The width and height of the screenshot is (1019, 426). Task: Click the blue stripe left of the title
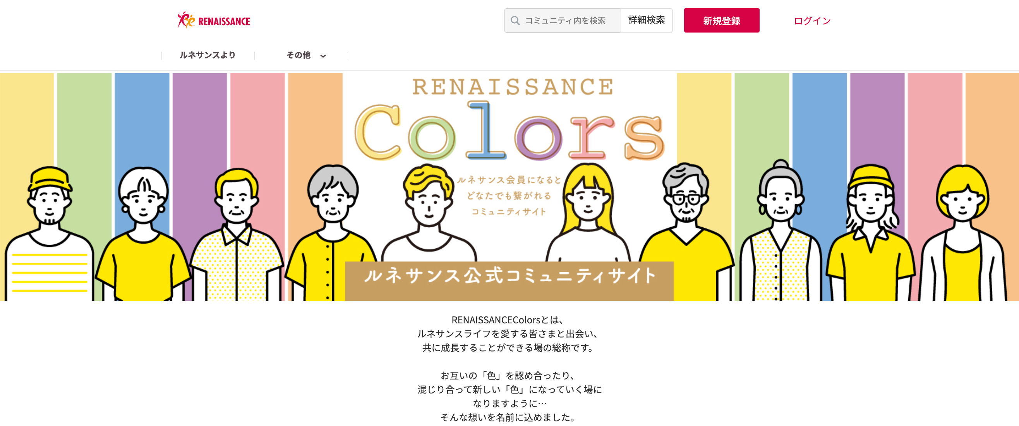click(x=142, y=119)
